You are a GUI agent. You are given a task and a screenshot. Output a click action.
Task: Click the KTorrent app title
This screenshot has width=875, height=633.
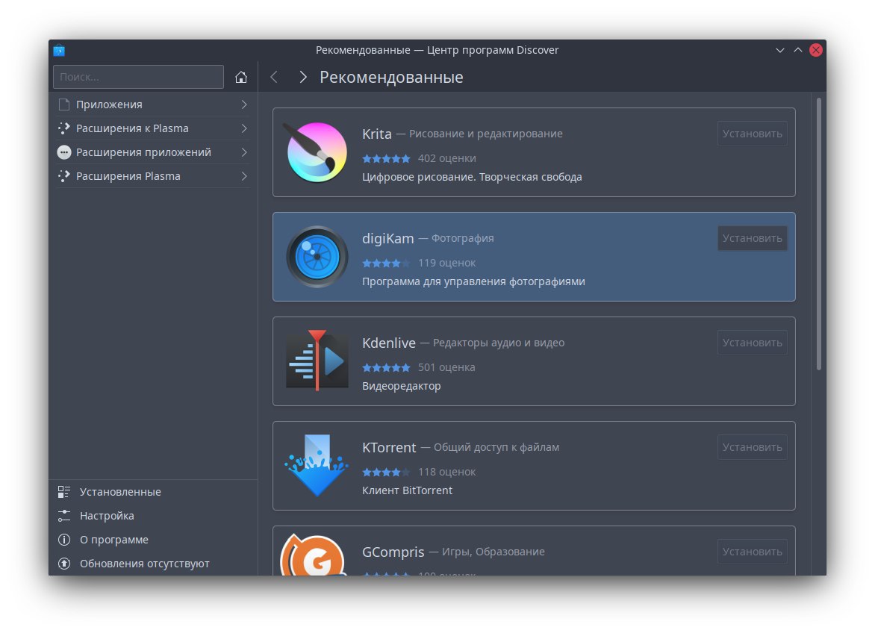(389, 447)
